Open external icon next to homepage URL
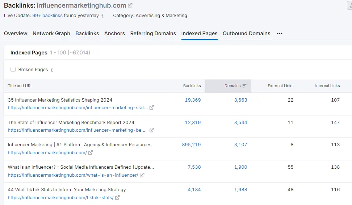The width and height of the screenshot is (352, 205). click(91, 153)
